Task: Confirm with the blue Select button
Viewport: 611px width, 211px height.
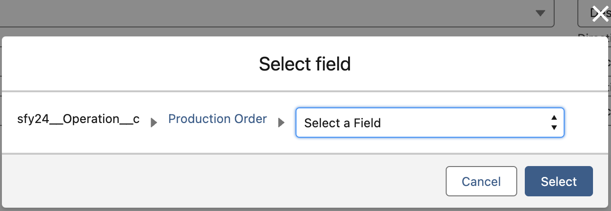Action: click(x=558, y=181)
